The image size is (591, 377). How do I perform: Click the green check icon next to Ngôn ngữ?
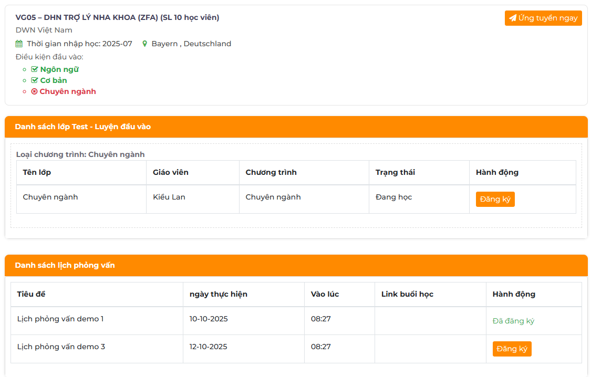(35, 69)
